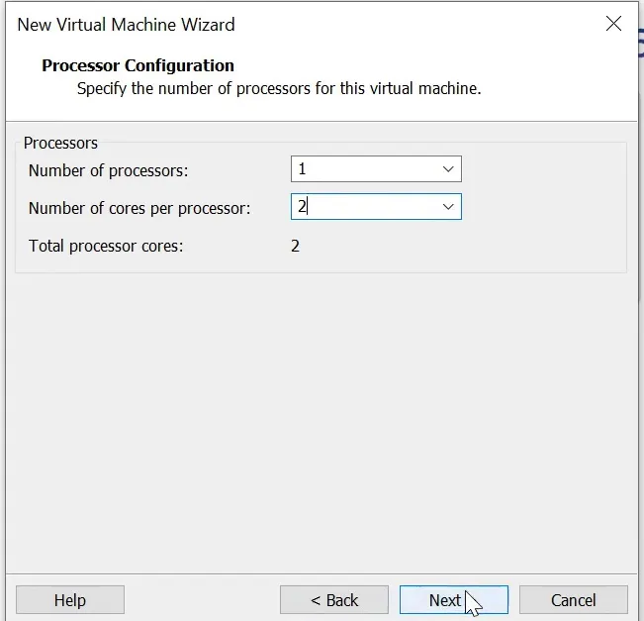Click the Help button

[70, 600]
